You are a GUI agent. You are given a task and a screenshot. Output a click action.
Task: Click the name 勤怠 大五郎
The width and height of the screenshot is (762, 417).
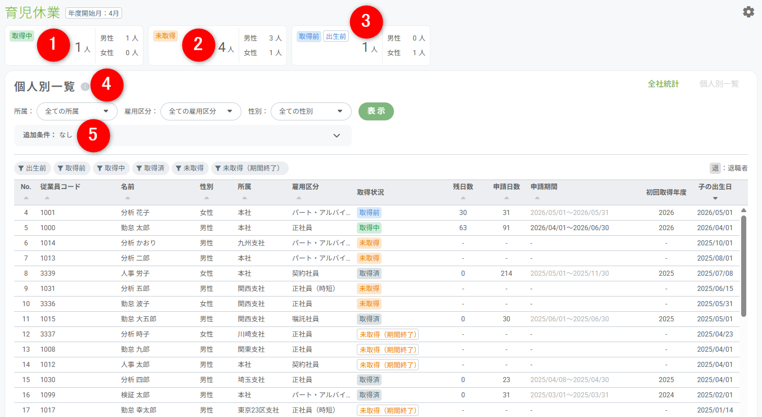[x=138, y=319]
